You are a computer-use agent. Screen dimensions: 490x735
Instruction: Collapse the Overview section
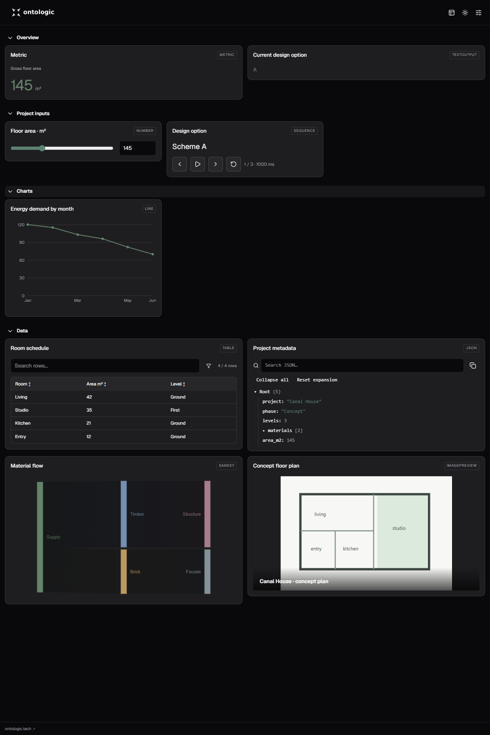click(x=10, y=38)
